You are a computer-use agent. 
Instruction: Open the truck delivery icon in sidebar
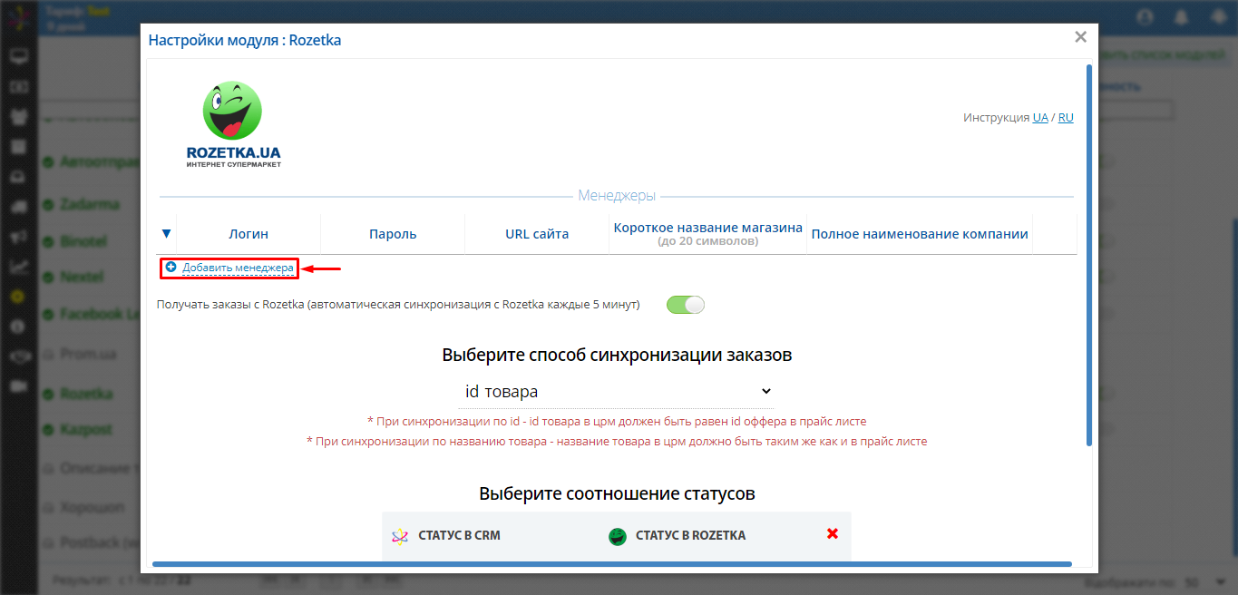click(18, 207)
